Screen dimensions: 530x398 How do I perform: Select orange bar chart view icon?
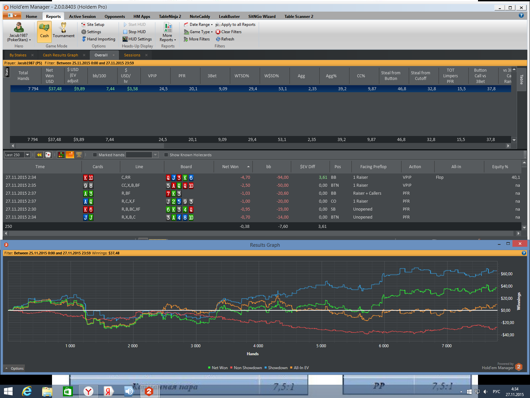coord(70,155)
